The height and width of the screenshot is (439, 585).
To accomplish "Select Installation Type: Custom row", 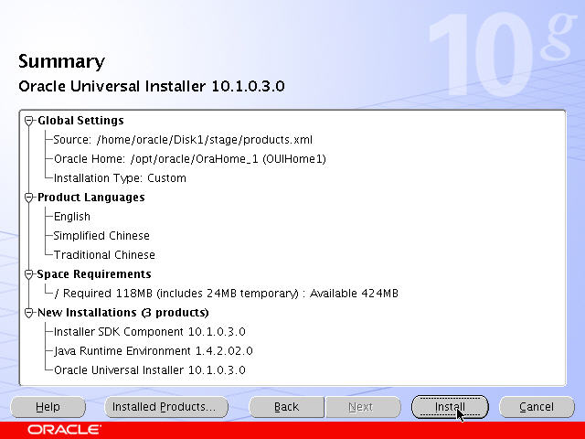I will tap(120, 178).
